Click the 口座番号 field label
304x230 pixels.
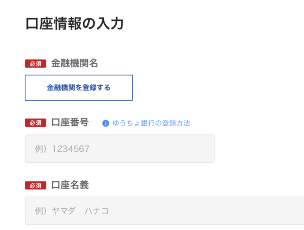pyautogui.click(x=70, y=123)
